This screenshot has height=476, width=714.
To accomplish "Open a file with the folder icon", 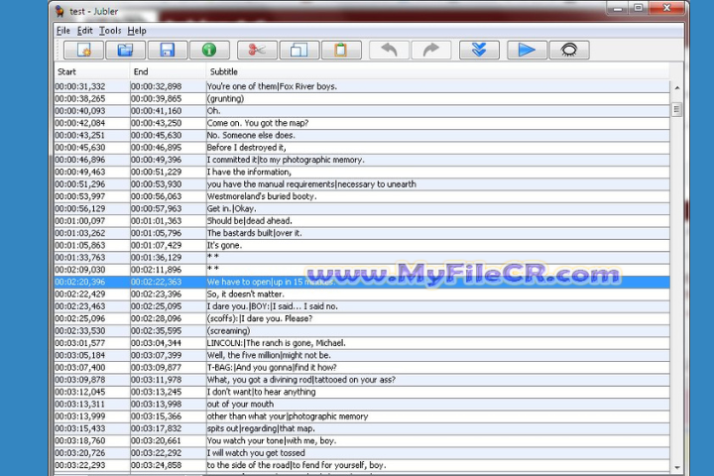I will coord(125,51).
